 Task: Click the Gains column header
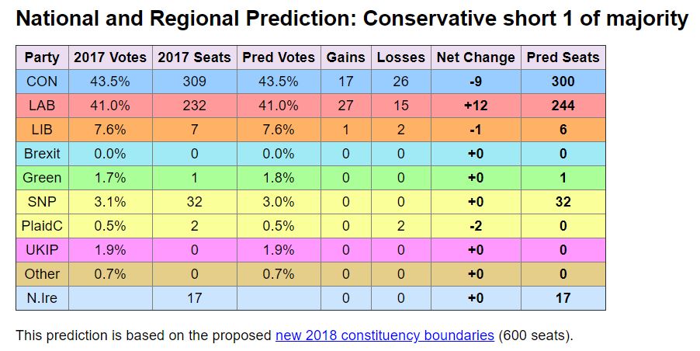[x=345, y=57]
